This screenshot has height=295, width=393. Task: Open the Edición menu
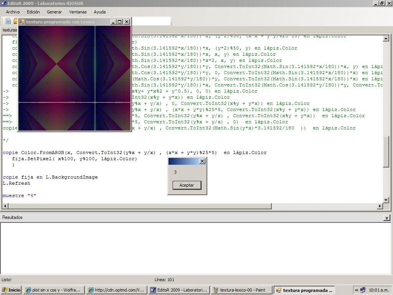click(33, 12)
